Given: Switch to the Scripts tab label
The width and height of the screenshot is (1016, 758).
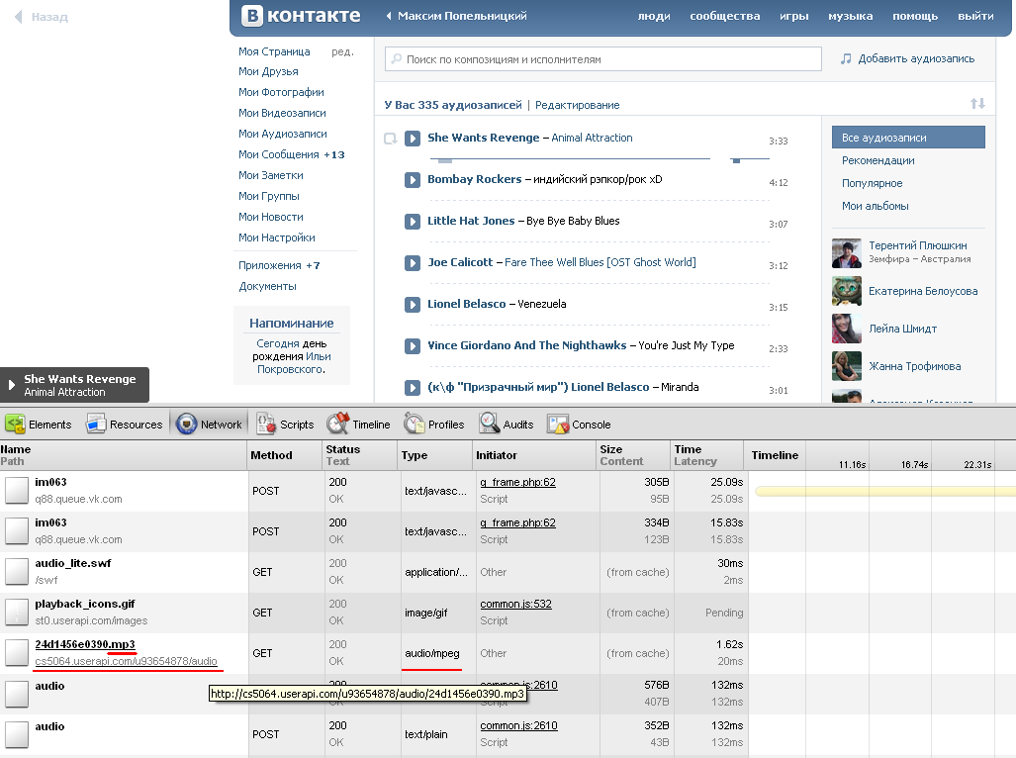Looking at the screenshot, I should point(297,425).
